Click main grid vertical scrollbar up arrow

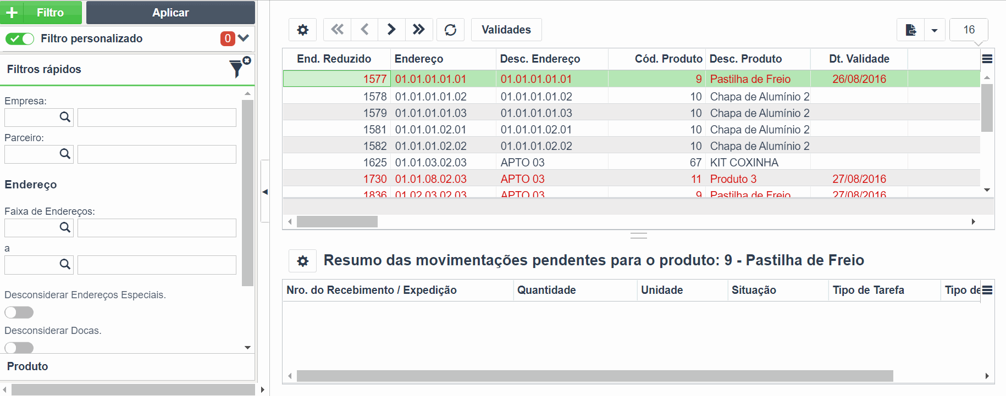point(987,77)
